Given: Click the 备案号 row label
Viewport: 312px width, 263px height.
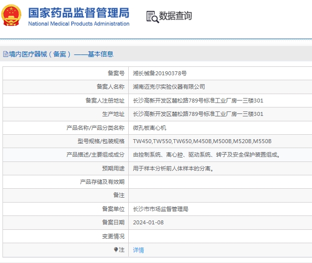Looking at the screenshot, I should click(116, 73).
